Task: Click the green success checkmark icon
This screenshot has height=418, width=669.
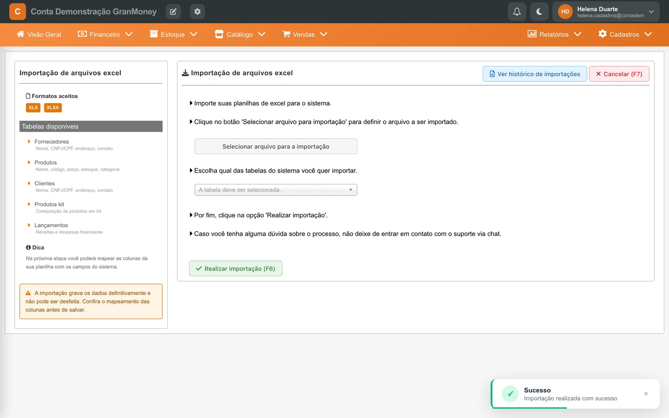Action: click(510, 394)
